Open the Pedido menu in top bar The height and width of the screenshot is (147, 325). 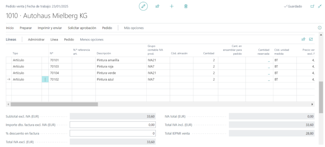pos(107,28)
